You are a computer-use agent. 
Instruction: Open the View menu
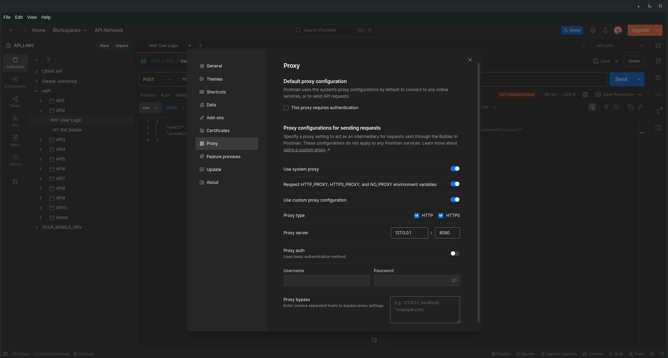click(x=32, y=17)
